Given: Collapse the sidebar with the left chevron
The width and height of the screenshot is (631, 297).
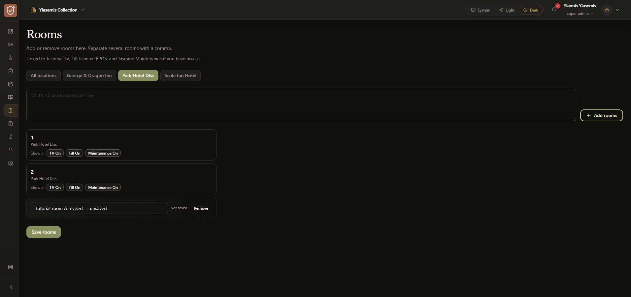Looking at the screenshot, I should pos(11,287).
